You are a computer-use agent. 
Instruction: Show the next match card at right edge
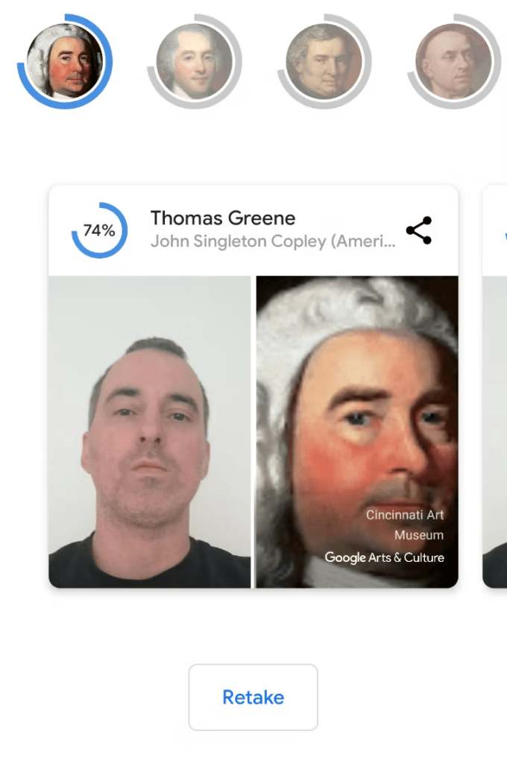[494, 387]
